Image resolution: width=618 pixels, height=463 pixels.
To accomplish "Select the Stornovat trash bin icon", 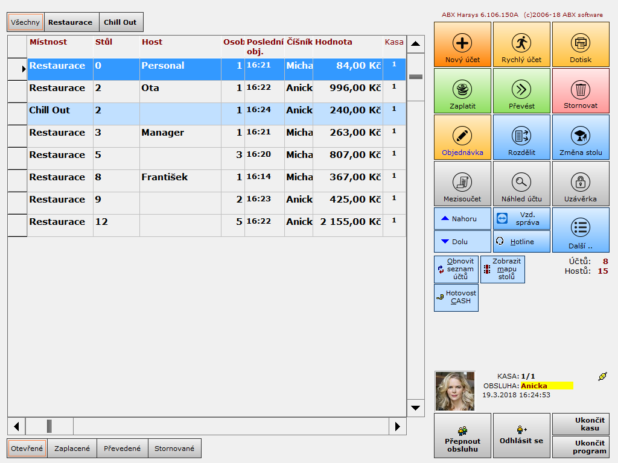I will pos(581,89).
